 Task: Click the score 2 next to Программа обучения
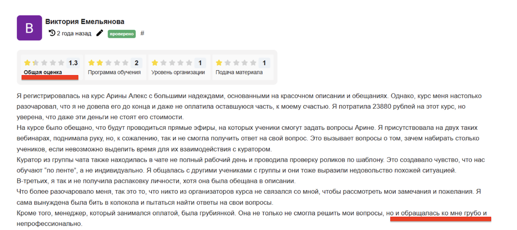point(136,62)
